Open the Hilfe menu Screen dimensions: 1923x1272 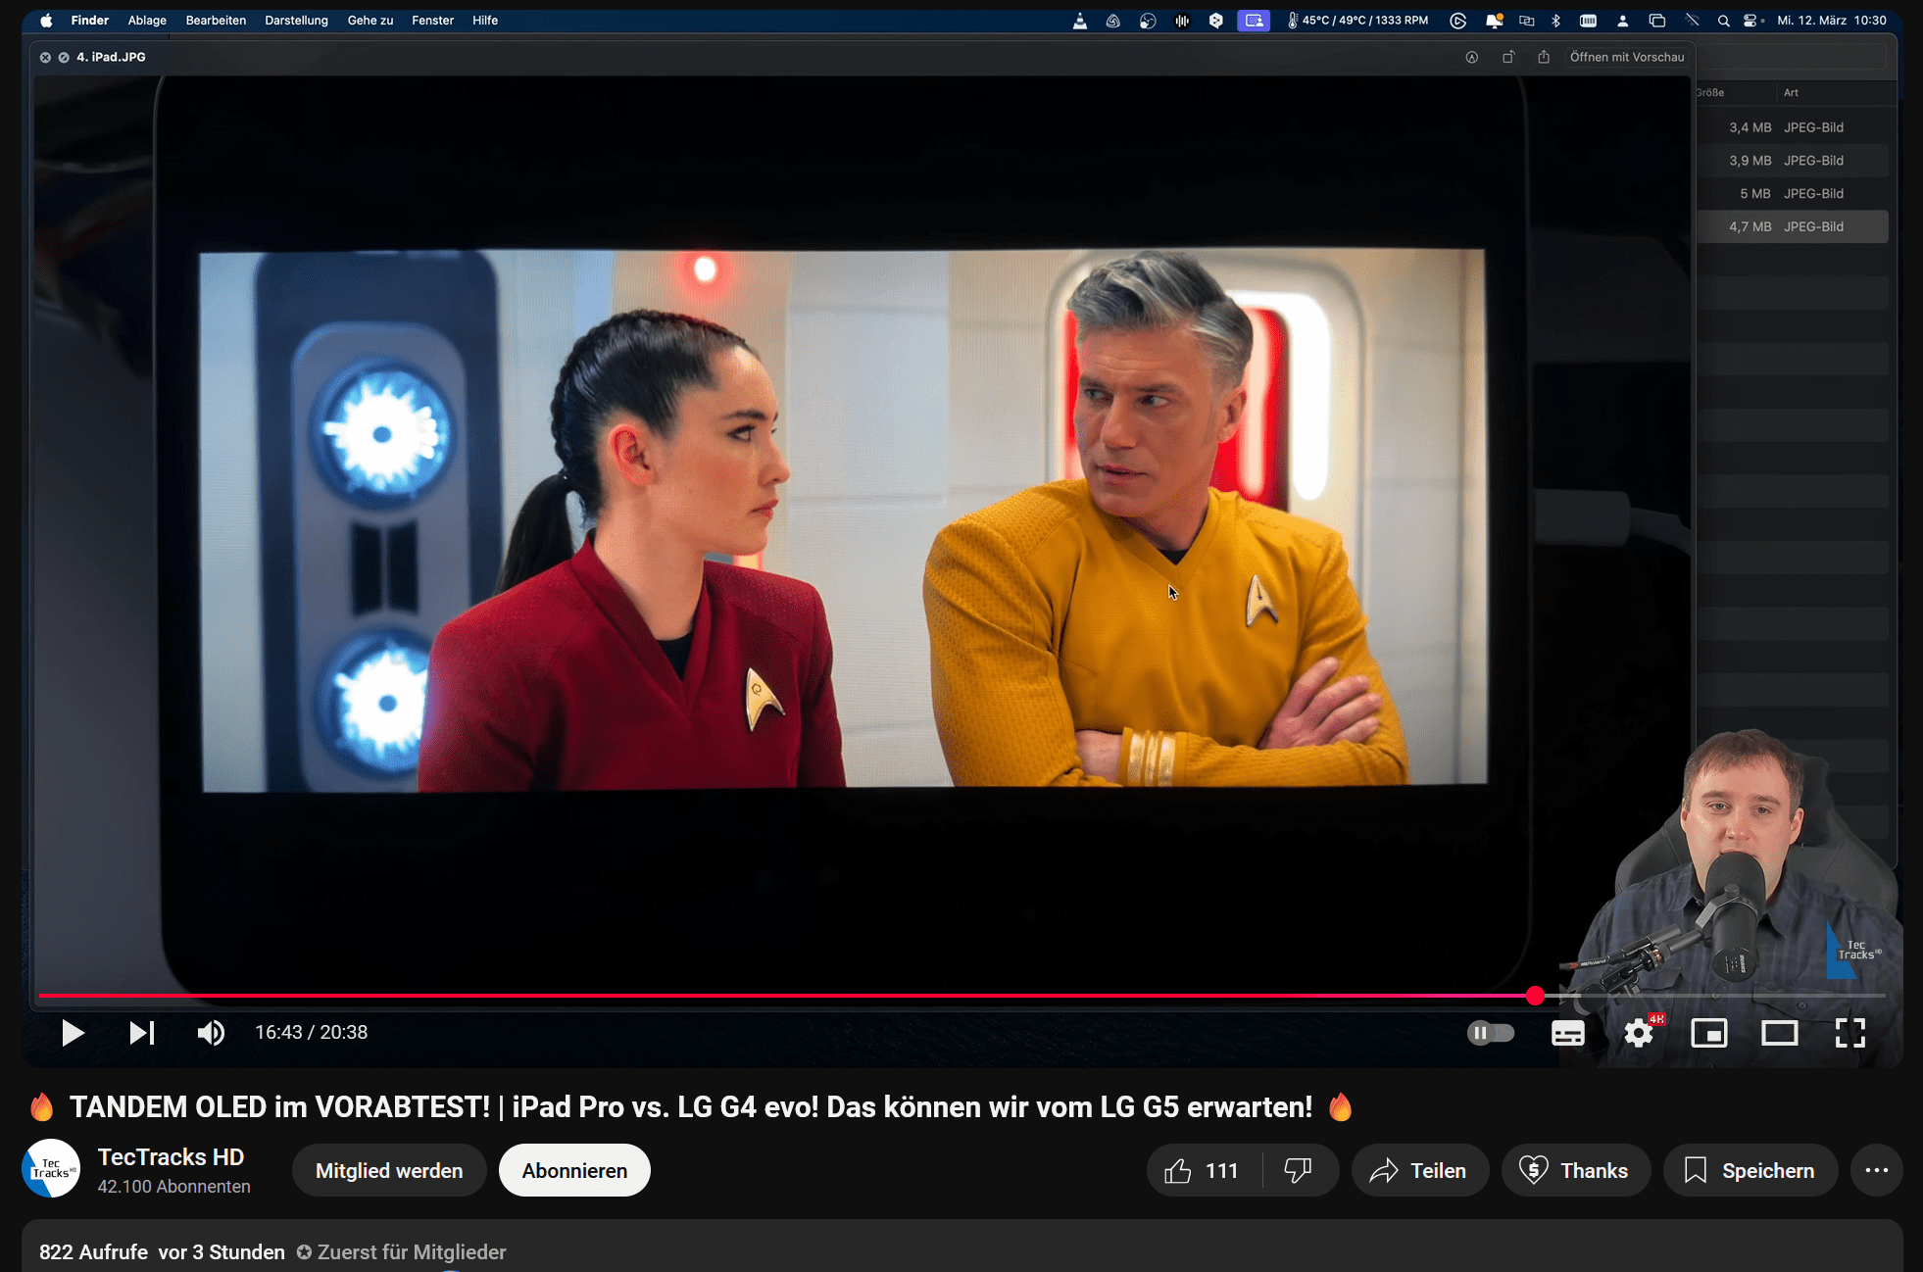click(x=485, y=21)
